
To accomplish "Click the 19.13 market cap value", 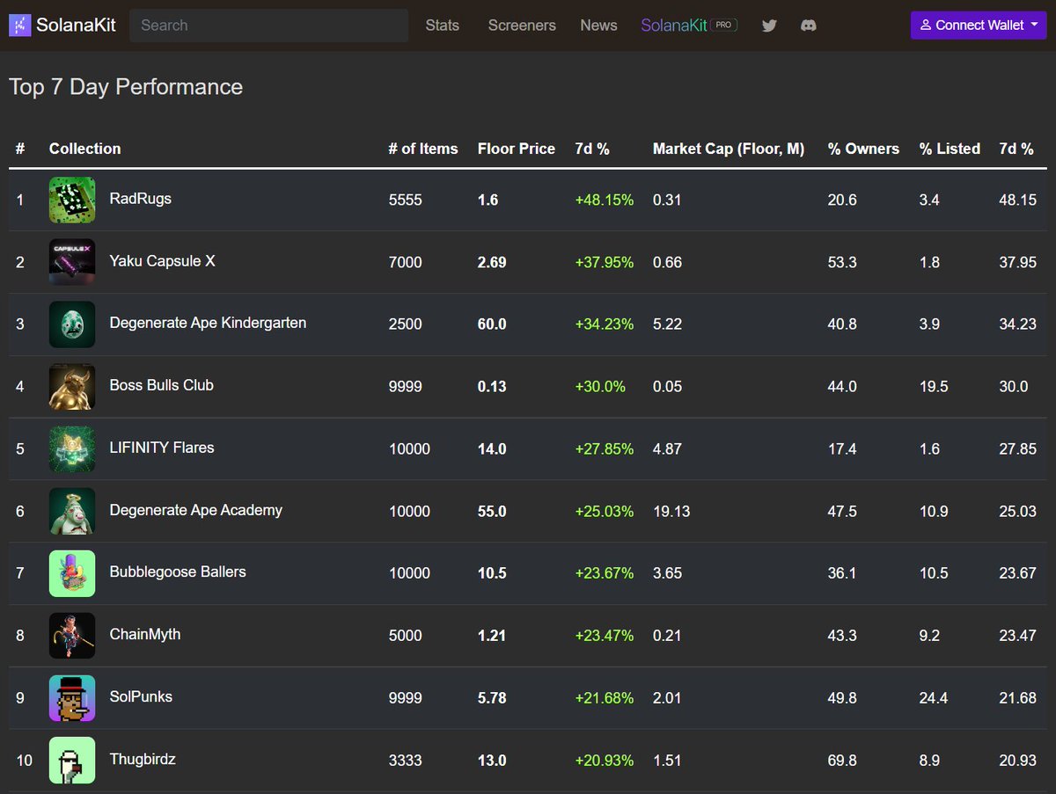I will [x=671, y=512].
